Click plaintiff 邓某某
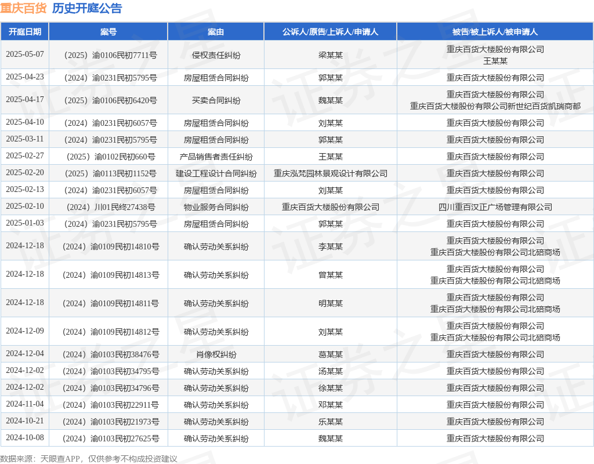Screen dimensions: 594x464 [330, 405]
